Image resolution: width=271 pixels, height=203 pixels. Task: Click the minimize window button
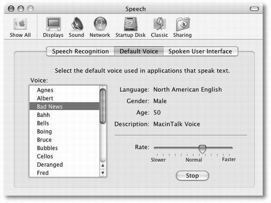pos(21,8)
